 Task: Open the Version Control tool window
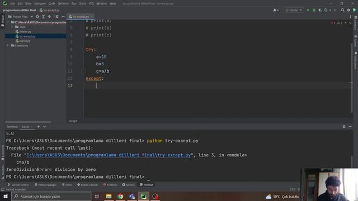[x=18, y=185]
